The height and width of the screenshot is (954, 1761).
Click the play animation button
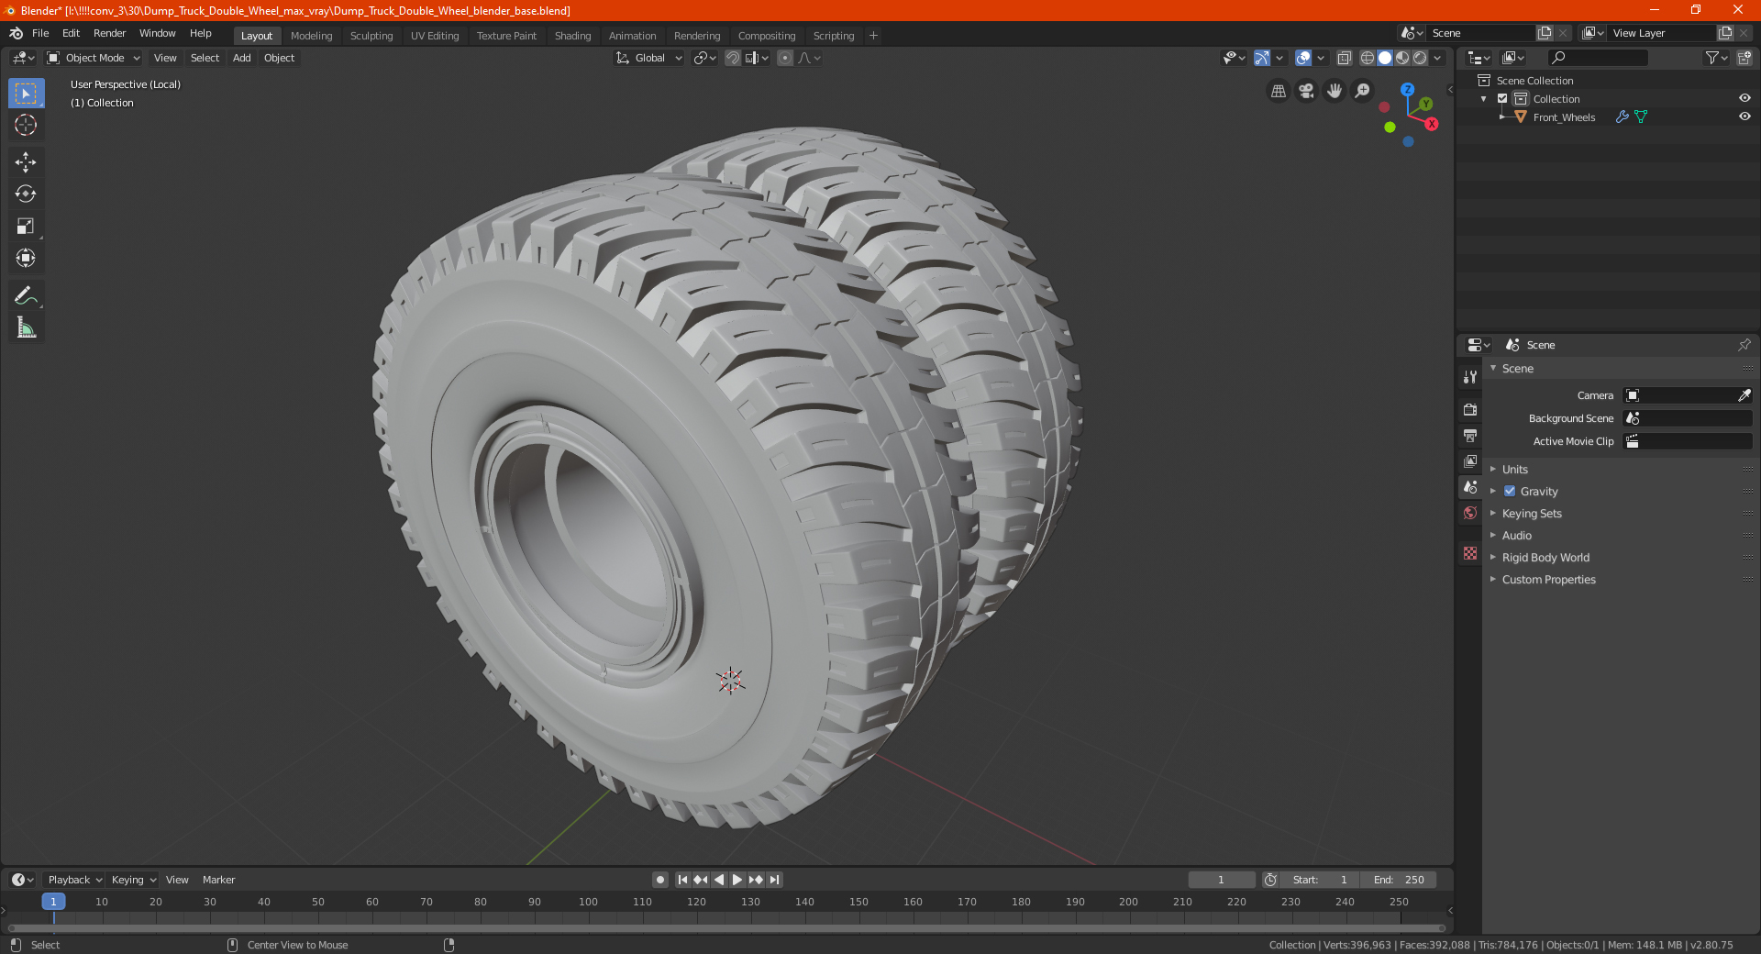(x=737, y=880)
